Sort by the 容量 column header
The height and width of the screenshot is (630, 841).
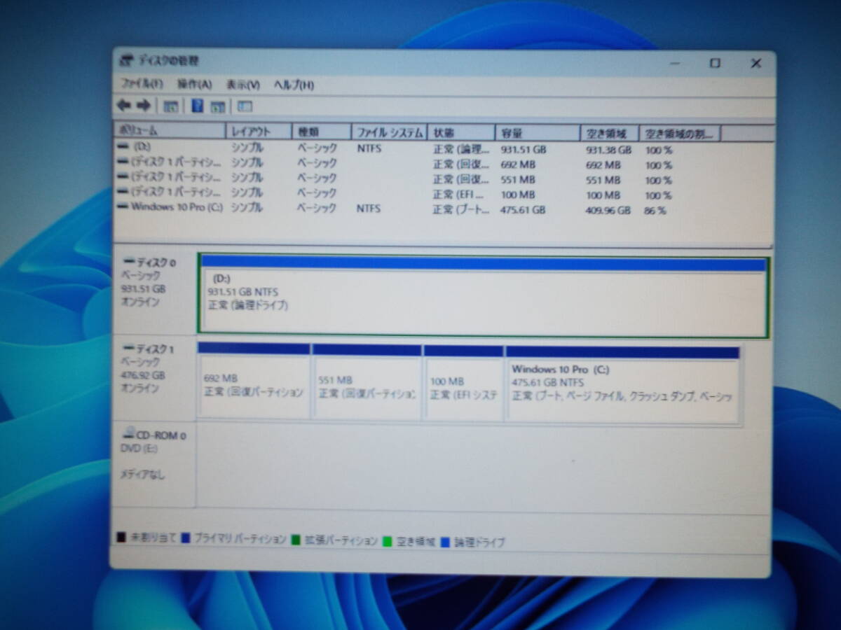(538, 132)
